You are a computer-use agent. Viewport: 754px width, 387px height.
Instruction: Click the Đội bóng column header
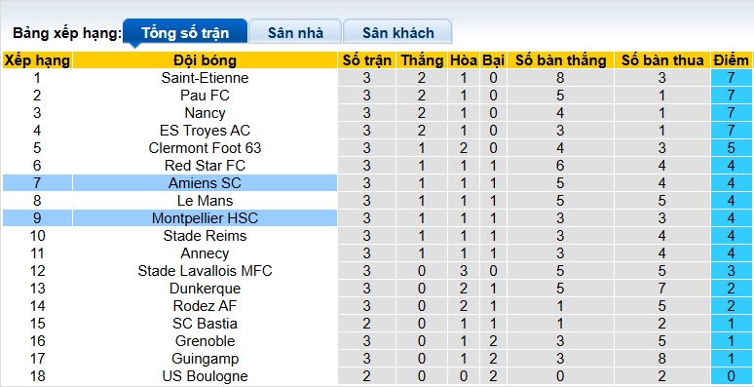pos(205,60)
